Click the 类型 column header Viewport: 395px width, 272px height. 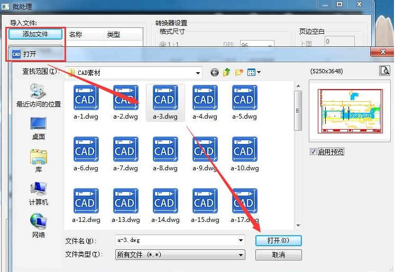(123, 35)
